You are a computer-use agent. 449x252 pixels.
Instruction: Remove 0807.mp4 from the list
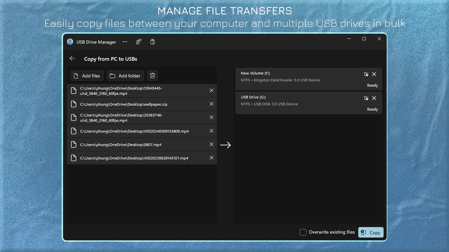click(212, 144)
